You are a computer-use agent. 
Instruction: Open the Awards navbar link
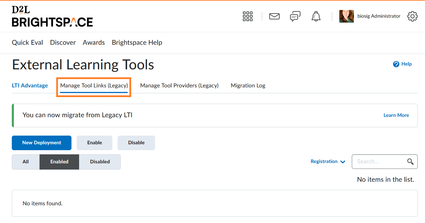(x=94, y=43)
